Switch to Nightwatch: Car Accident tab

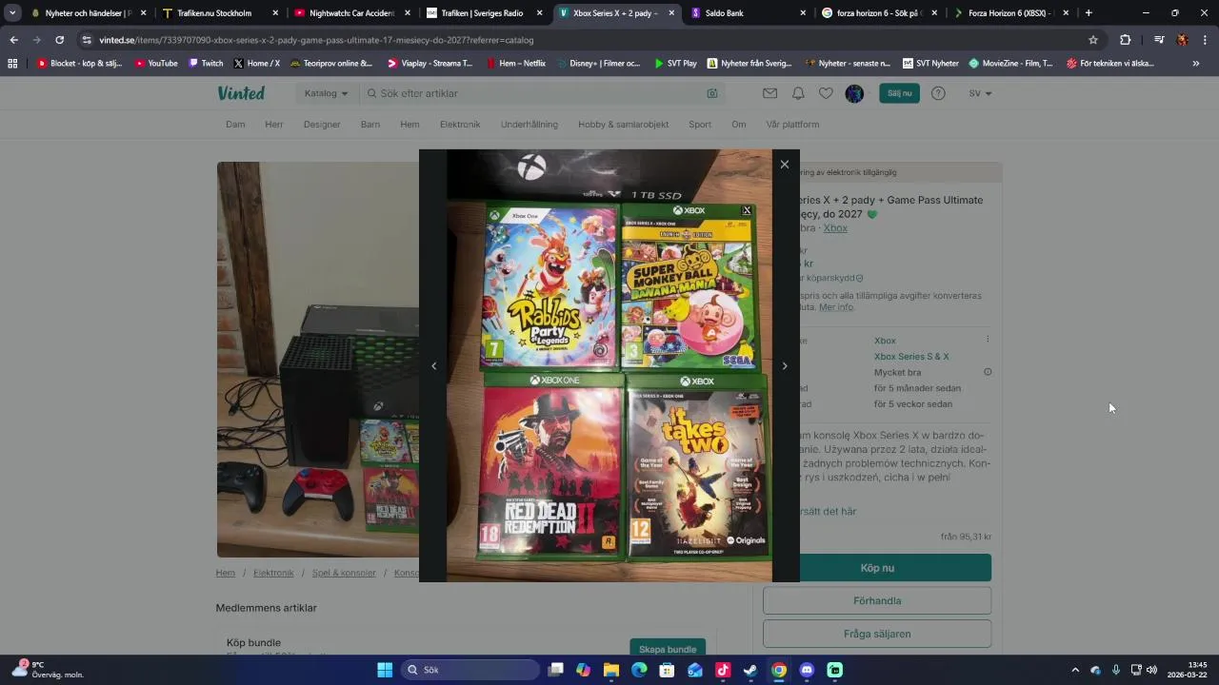[351, 13]
